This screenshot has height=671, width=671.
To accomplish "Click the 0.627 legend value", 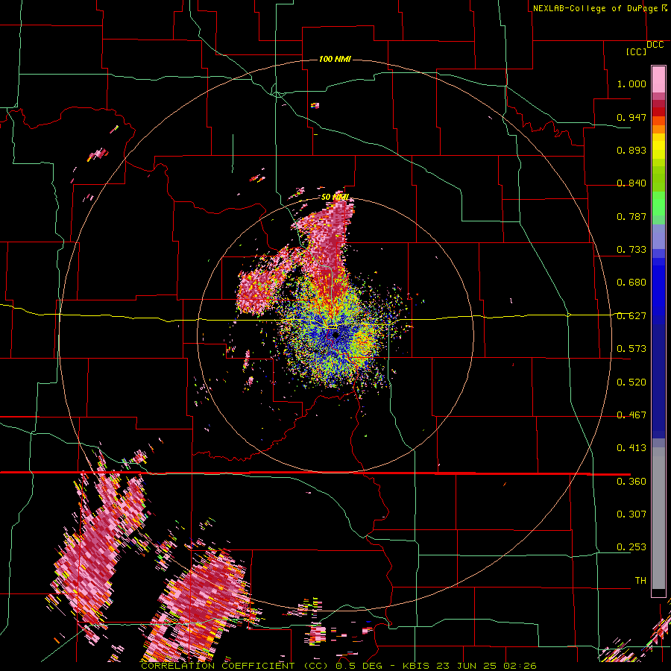I will pos(631,316).
